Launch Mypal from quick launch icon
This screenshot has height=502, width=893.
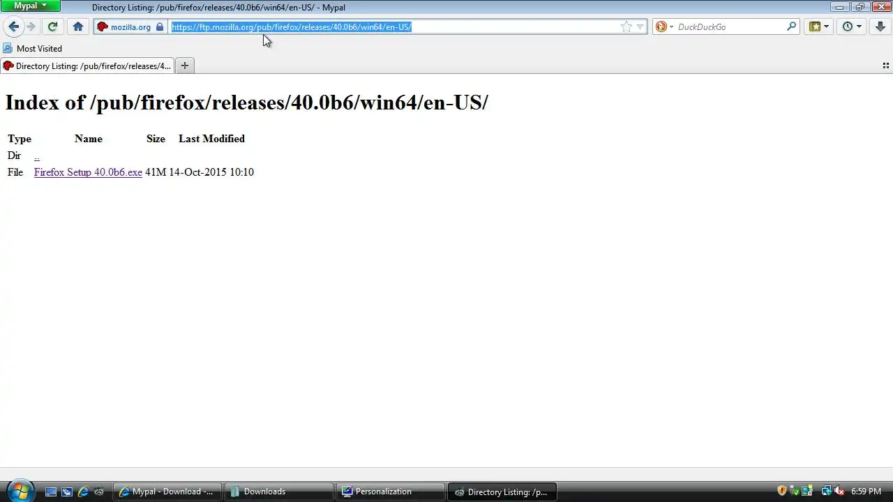pyautogui.click(x=99, y=492)
